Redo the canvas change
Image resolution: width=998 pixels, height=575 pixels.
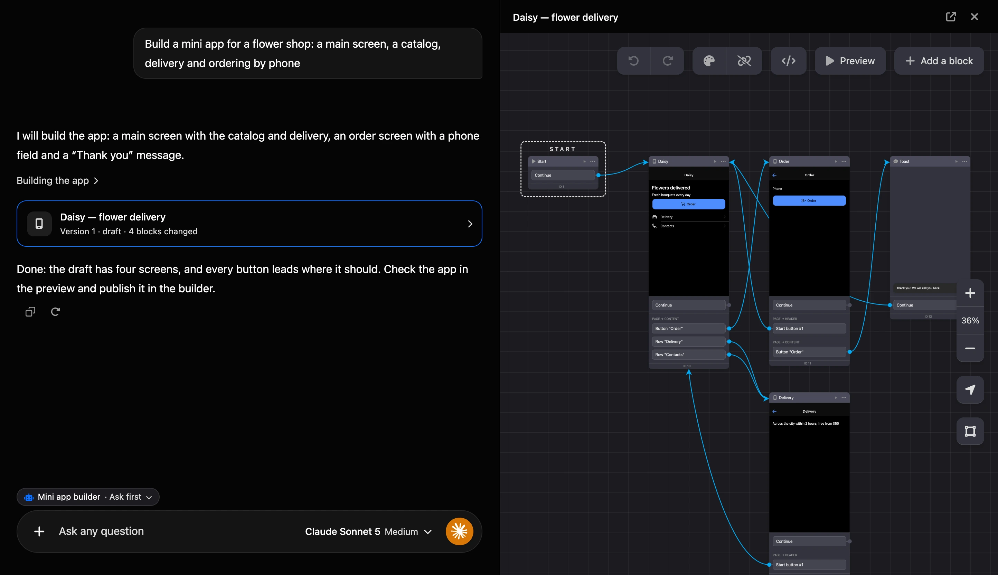tap(667, 61)
